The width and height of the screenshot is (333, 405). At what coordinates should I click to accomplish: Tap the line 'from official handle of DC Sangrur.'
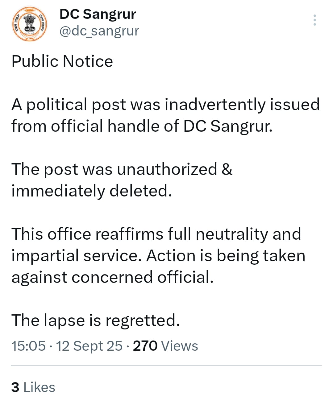pyautogui.click(x=142, y=126)
